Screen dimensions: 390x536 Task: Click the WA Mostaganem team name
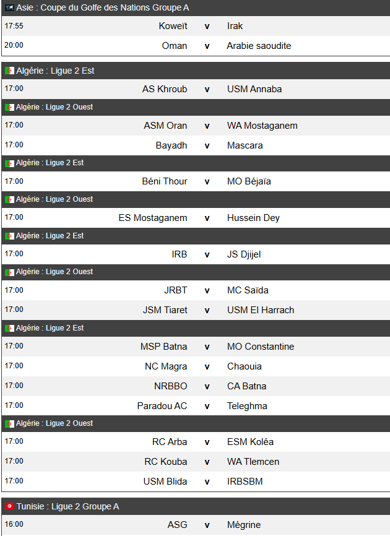tap(262, 126)
